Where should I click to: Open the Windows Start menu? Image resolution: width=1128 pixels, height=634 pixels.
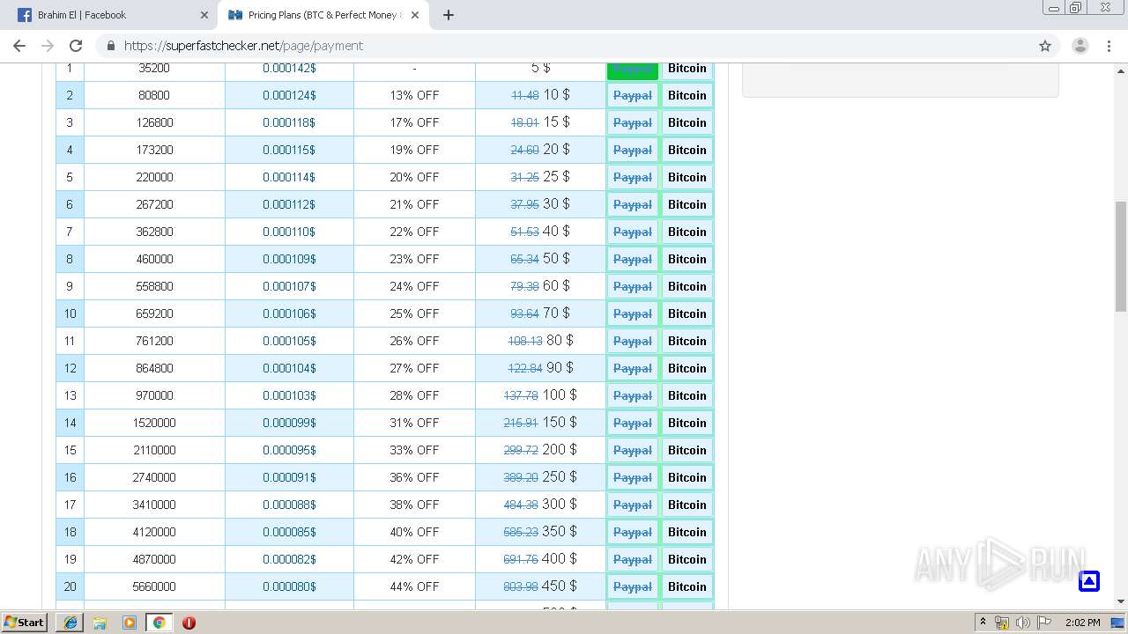click(25, 622)
